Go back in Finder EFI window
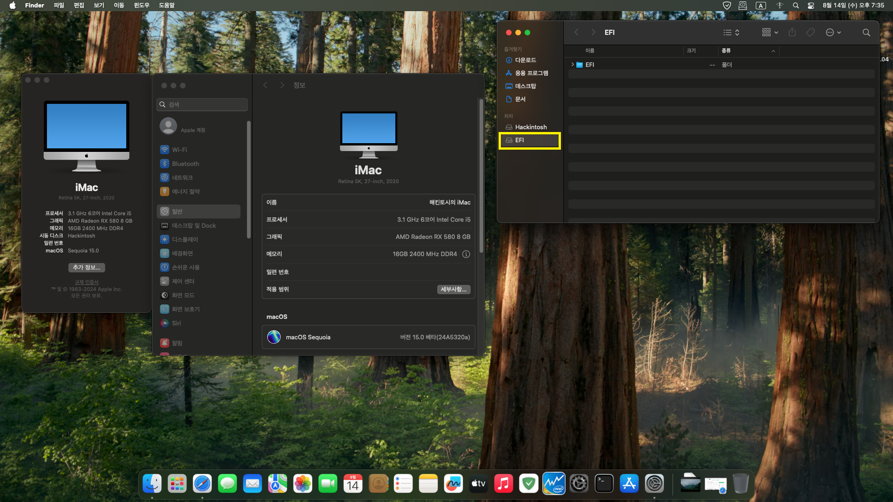The height and width of the screenshot is (502, 893). coord(576,33)
